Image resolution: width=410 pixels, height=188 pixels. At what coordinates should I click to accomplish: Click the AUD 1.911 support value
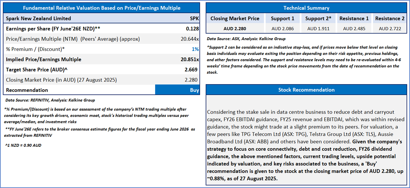pyautogui.click(x=318, y=29)
